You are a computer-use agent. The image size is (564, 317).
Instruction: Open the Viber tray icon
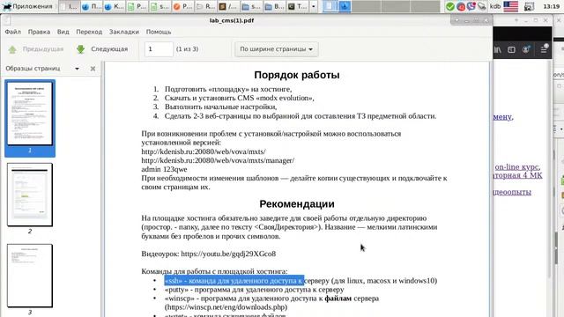[x=471, y=6]
